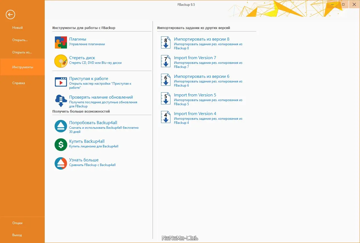Open the Плагины puzzle icon
This screenshot has height=243, width=360.
(x=61, y=42)
